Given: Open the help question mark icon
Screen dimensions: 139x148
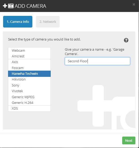Looking at the screenshot, I should 126,40.
